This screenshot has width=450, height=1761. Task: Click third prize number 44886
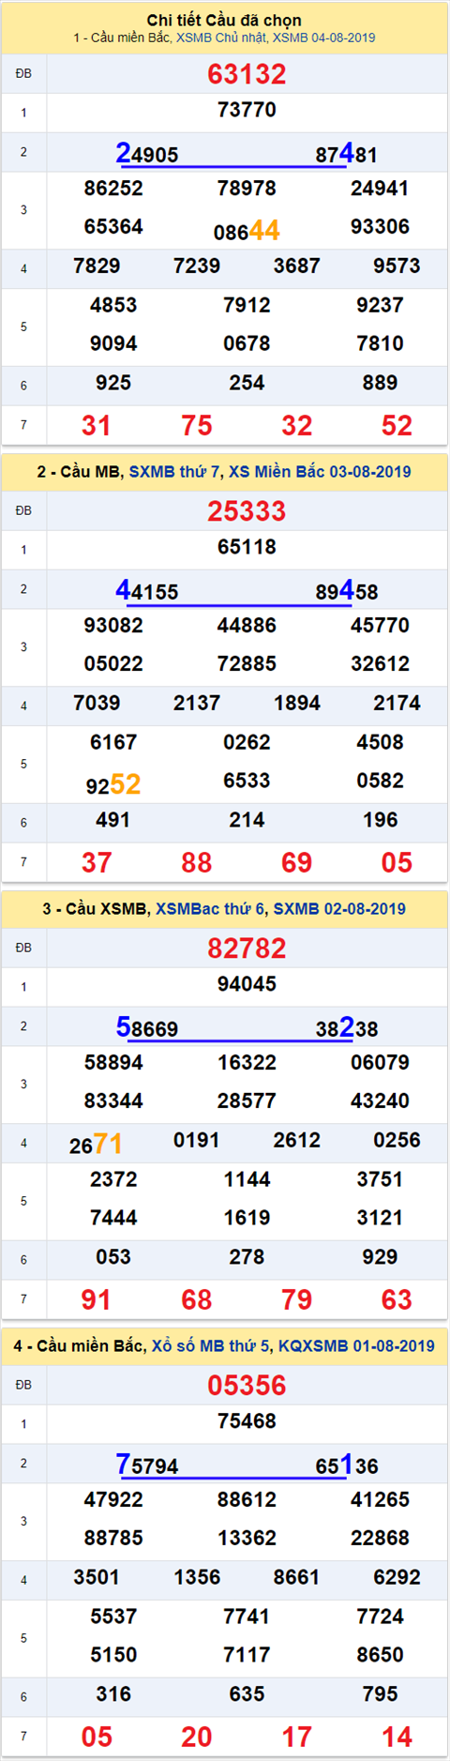(x=247, y=626)
